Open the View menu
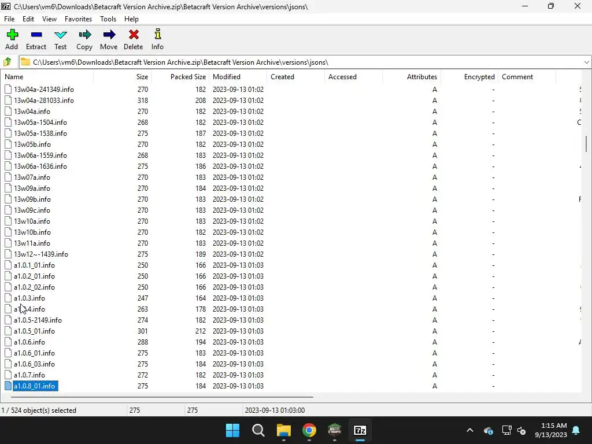This screenshot has width=592, height=444. pyautogui.click(x=50, y=19)
